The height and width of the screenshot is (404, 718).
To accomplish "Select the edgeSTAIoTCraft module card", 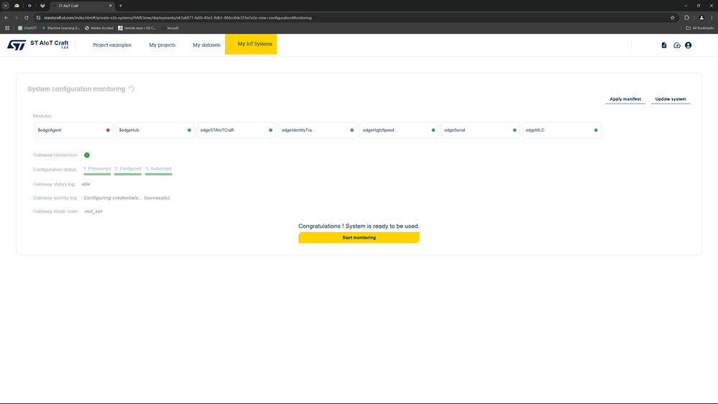I will 236,130.
